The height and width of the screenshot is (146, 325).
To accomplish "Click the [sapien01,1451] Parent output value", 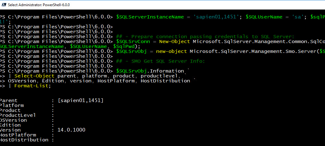I will click(x=81, y=101).
